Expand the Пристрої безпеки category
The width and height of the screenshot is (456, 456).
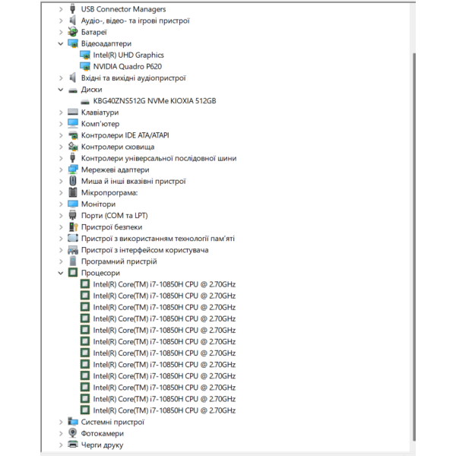[x=61, y=227]
